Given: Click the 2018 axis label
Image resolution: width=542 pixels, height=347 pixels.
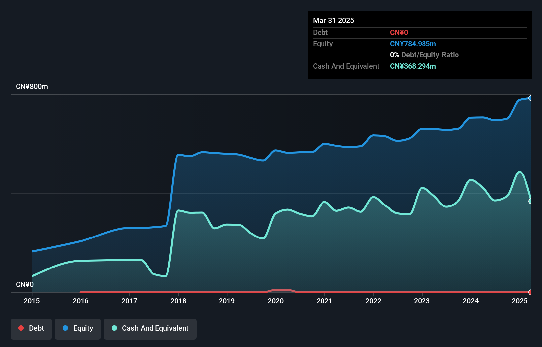Looking at the screenshot, I should tap(178, 301).
